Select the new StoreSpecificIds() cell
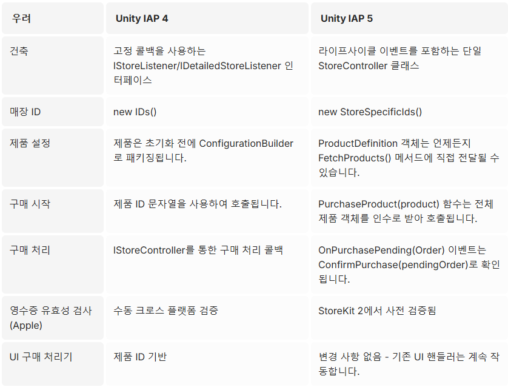The width and height of the screenshot is (508, 387). tap(410, 112)
